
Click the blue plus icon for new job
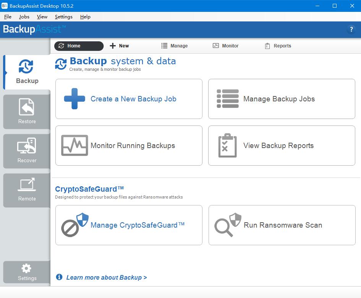[74, 99]
